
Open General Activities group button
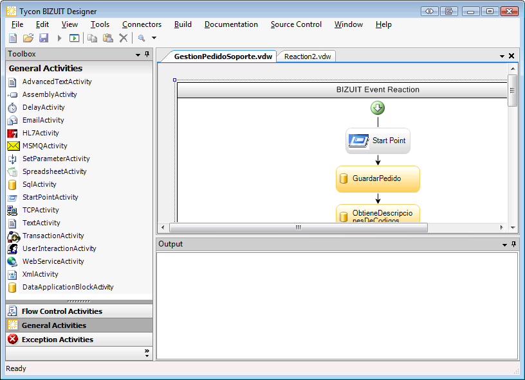[x=79, y=325]
